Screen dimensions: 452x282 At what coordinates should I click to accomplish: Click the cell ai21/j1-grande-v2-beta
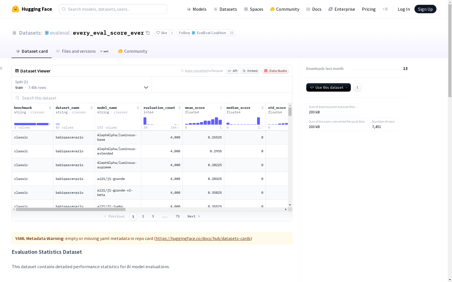[x=118, y=193]
